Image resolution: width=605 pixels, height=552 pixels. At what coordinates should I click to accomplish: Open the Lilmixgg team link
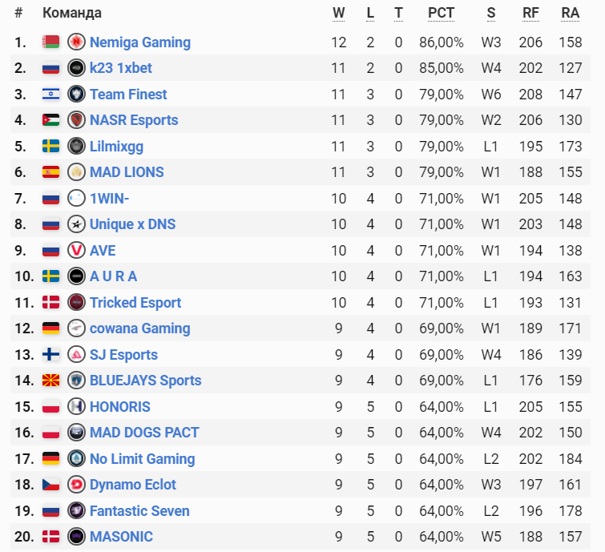[116, 147]
